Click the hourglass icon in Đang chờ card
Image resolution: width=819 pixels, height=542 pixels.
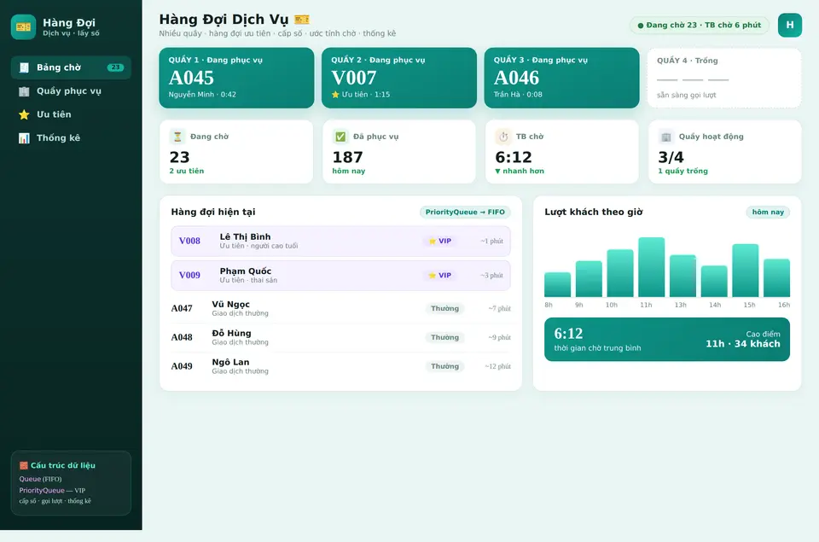coord(177,137)
